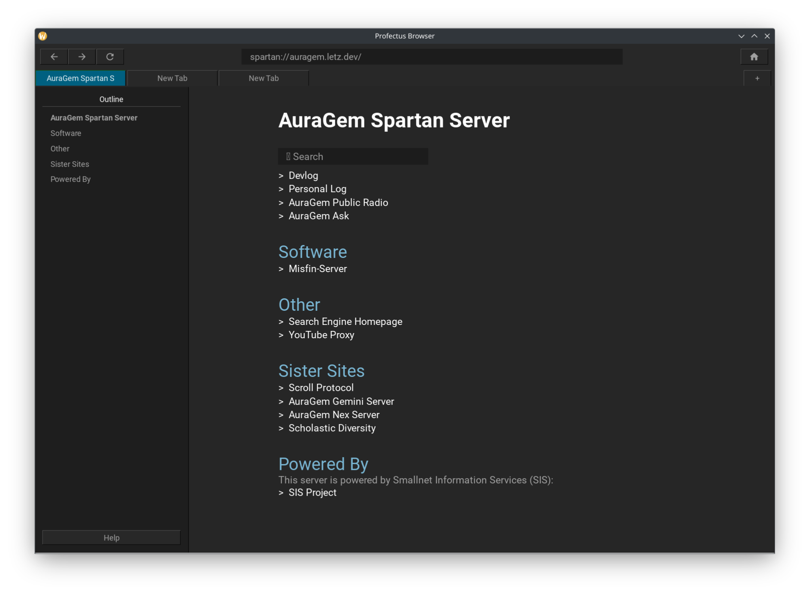The image size is (809, 594).
Task: Click the back navigation arrow
Action: point(54,57)
